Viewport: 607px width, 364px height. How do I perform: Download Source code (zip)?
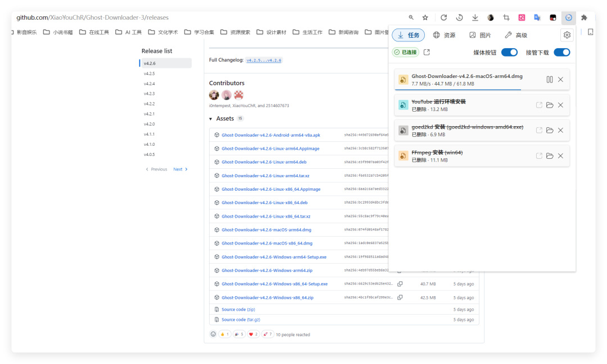[238, 310]
